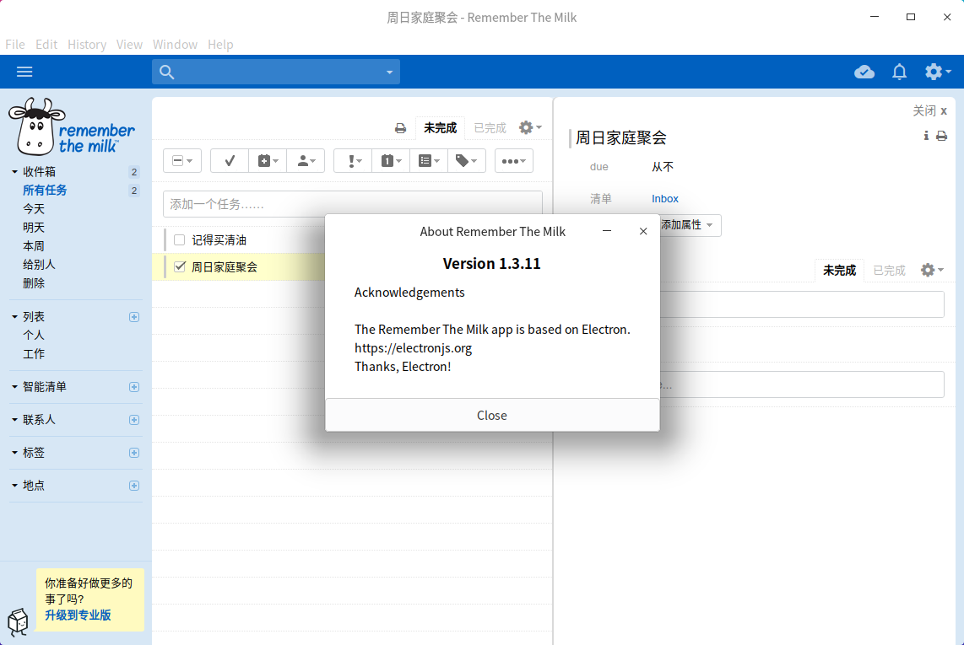Screen dimensions: 964x645
Task: Click the 升级到专业版 link
Action: point(78,615)
